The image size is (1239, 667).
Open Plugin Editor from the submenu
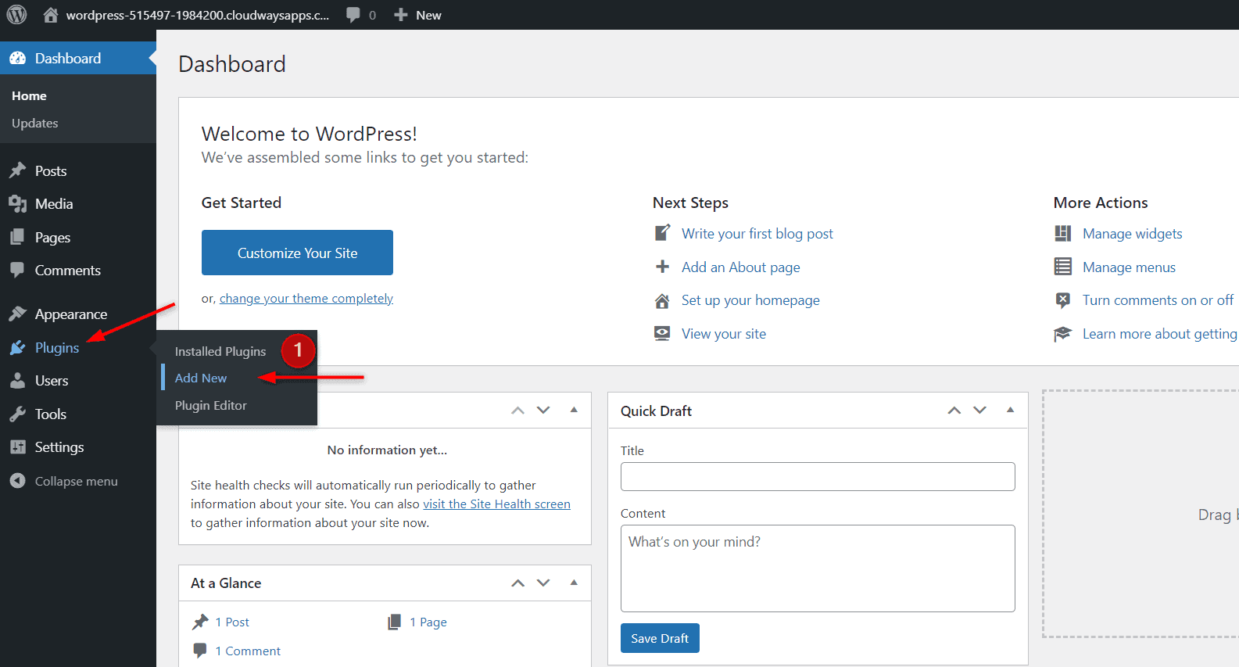(x=210, y=405)
